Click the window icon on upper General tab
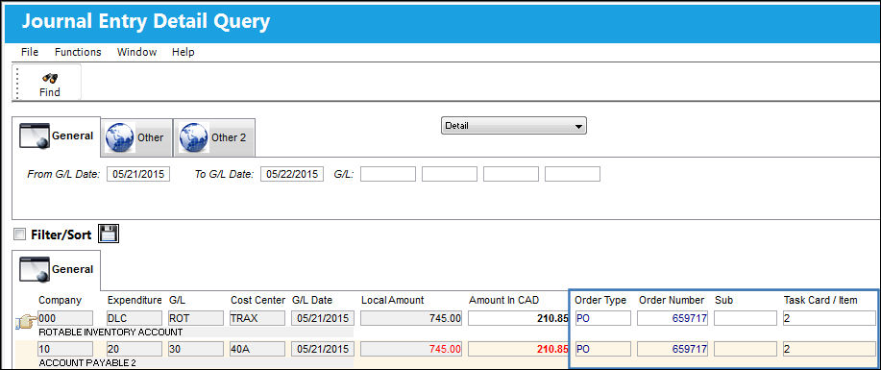The width and height of the screenshot is (881, 370). pos(35,136)
